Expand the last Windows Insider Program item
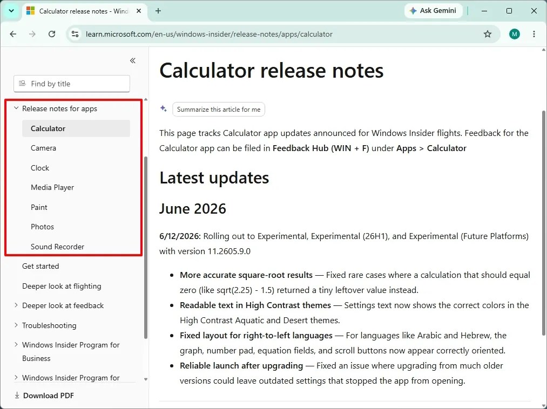Image resolution: width=547 pixels, height=409 pixels. click(x=16, y=377)
